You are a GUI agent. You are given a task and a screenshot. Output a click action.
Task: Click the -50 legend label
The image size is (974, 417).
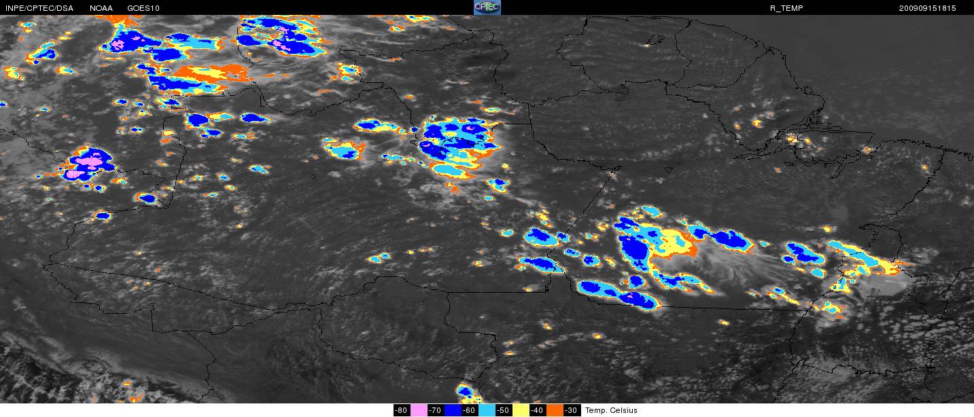click(504, 410)
